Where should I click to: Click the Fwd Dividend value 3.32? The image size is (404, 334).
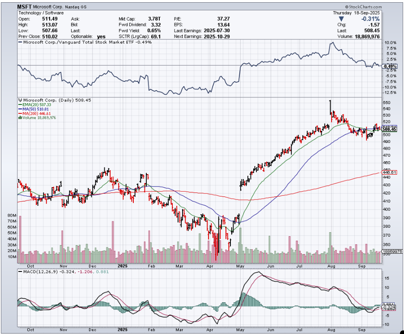point(156,25)
